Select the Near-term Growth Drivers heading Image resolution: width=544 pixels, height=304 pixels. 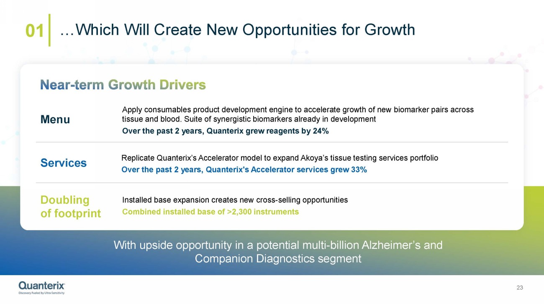123,85
